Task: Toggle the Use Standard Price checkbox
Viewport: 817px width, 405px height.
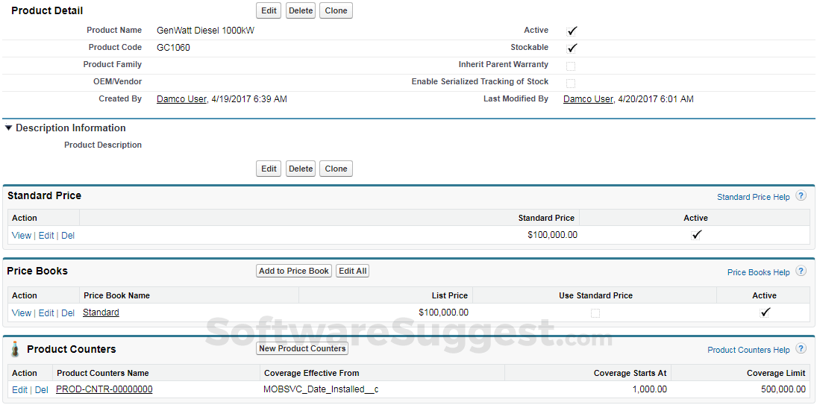Action: point(595,313)
